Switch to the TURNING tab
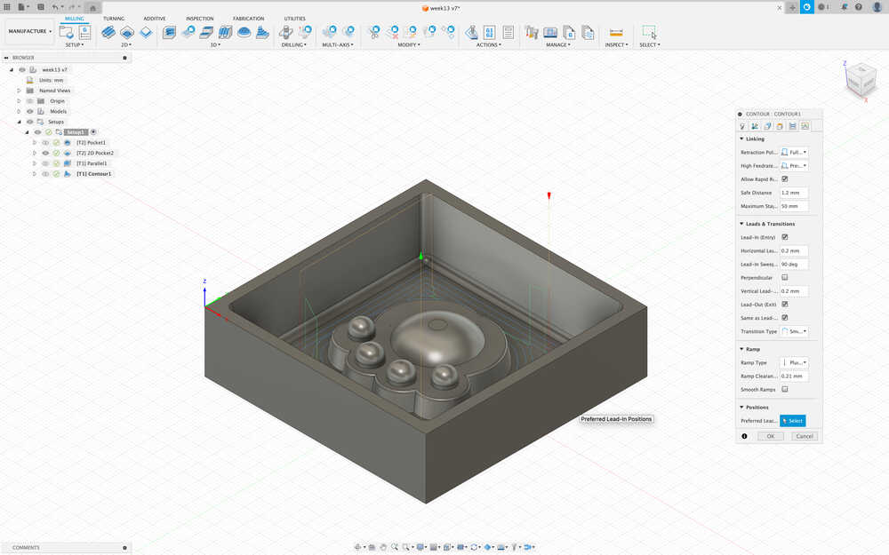The height and width of the screenshot is (555, 889). pyautogui.click(x=114, y=19)
